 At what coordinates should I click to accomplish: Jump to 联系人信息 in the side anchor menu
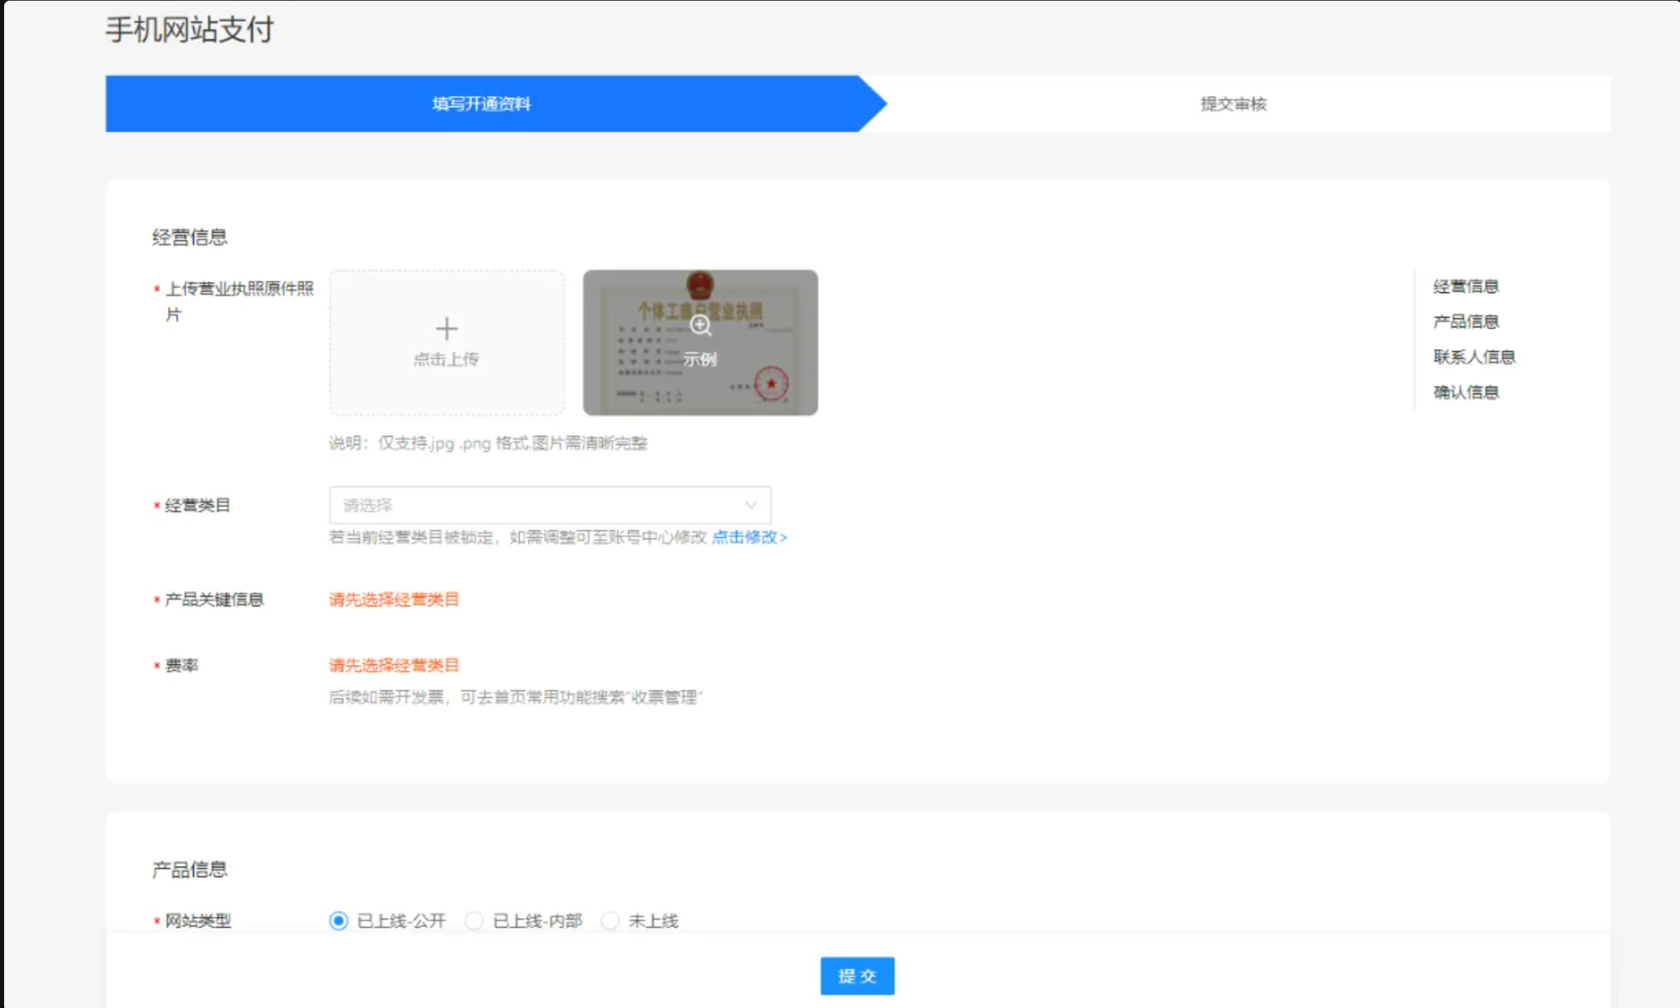tap(1474, 357)
